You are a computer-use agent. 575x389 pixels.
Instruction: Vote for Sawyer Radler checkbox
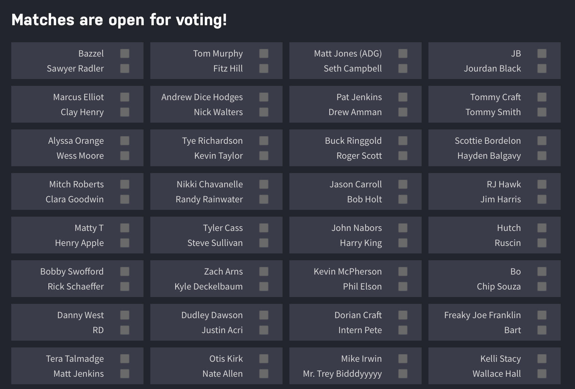click(125, 68)
